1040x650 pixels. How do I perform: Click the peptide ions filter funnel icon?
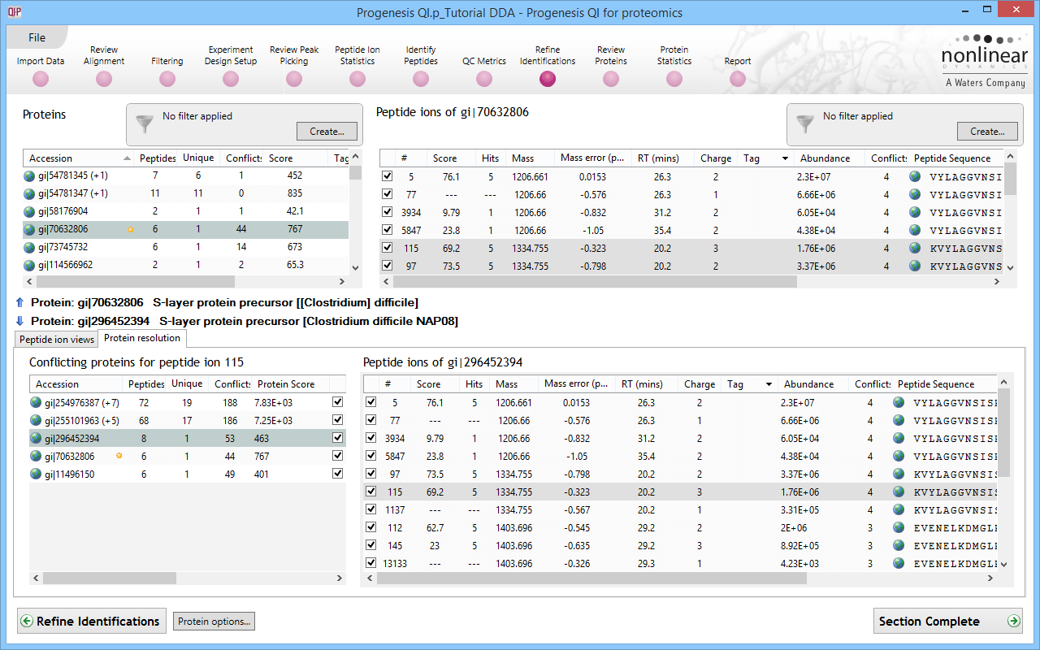tap(805, 123)
